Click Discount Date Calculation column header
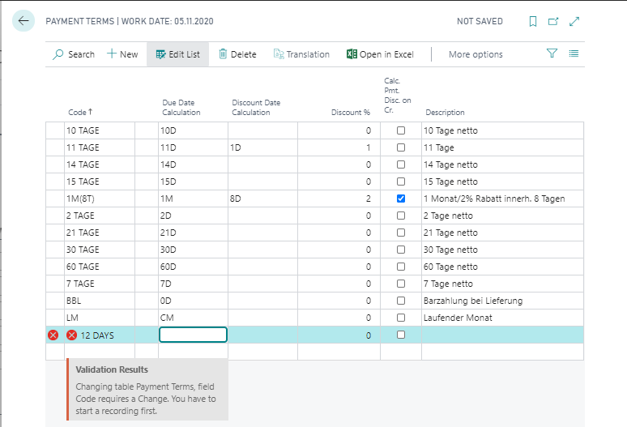 tap(256, 108)
